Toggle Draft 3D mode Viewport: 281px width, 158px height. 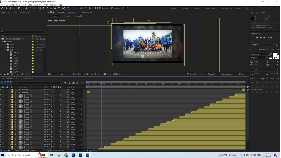[191, 74]
